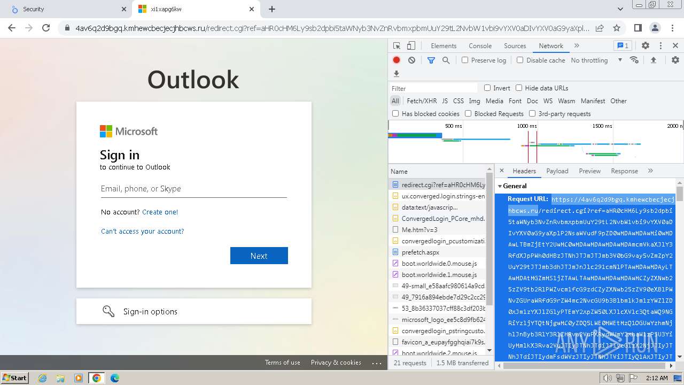Open Internet Explorer from taskbar

tap(43, 378)
